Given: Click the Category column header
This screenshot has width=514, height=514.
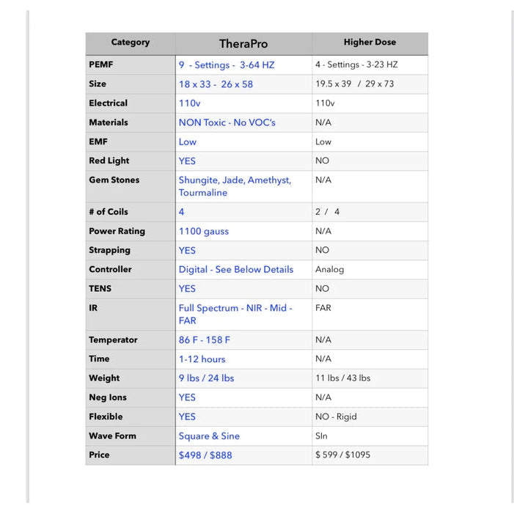Looking at the screenshot, I should pos(131,43).
